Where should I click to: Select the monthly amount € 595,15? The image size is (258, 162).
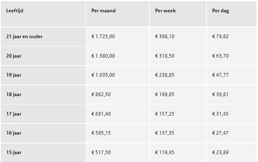pos(101,133)
